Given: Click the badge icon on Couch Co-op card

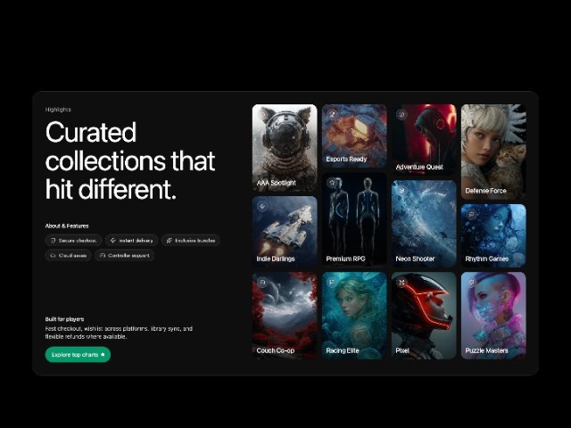Looking at the screenshot, I should click(x=262, y=283).
